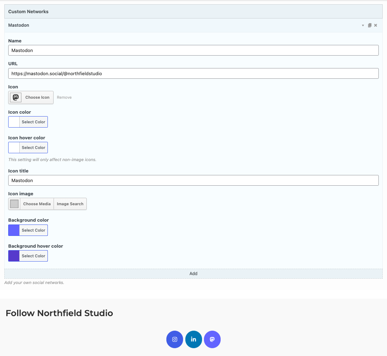The width and height of the screenshot is (387, 356).
Task: Open the Choose Icon picker
Action: [37, 97]
